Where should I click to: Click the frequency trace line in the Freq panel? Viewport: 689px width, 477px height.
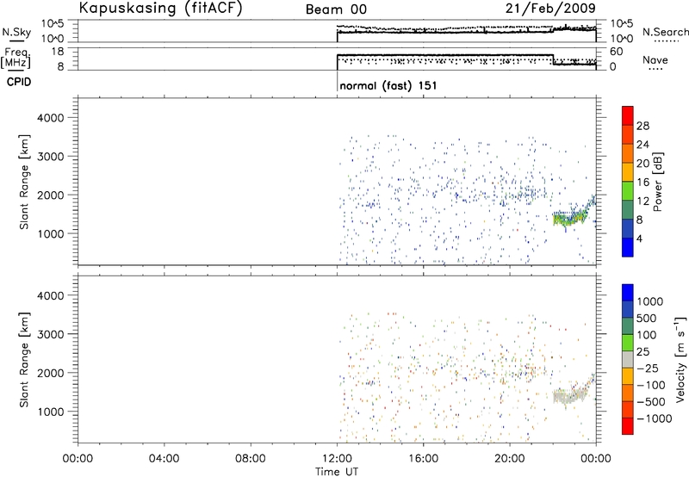click(x=444, y=55)
